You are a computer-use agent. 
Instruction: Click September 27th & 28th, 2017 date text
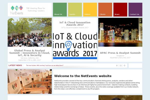coord(30,60)
